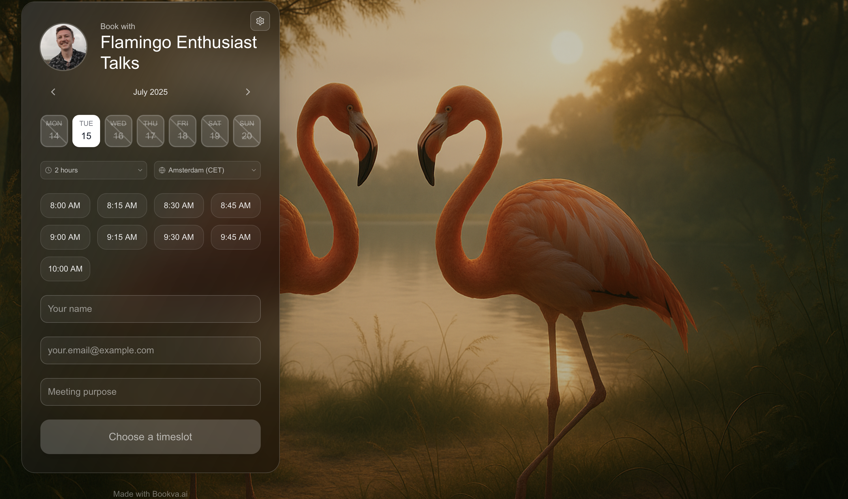This screenshot has height=499, width=848.
Task: Advance to next week arrow
Action: pos(248,92)
